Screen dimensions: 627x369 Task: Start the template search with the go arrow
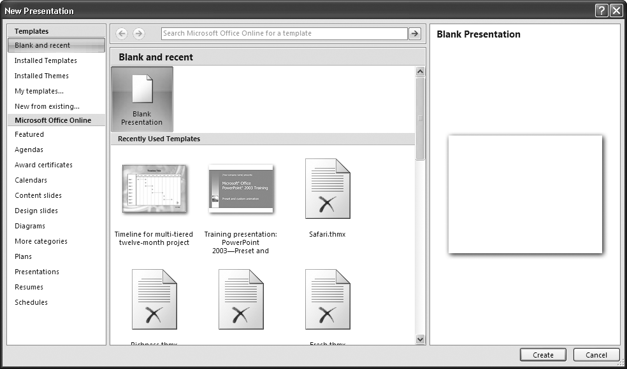[x=415, y=33]
